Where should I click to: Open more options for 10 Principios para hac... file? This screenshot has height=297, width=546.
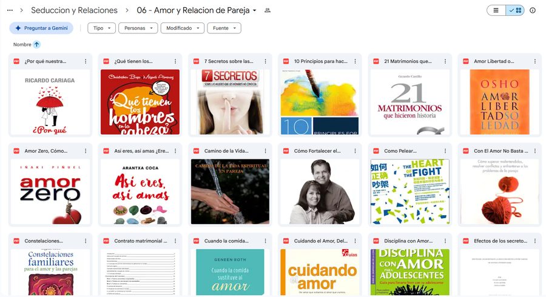pyautogui.click(x=355, y=61)
